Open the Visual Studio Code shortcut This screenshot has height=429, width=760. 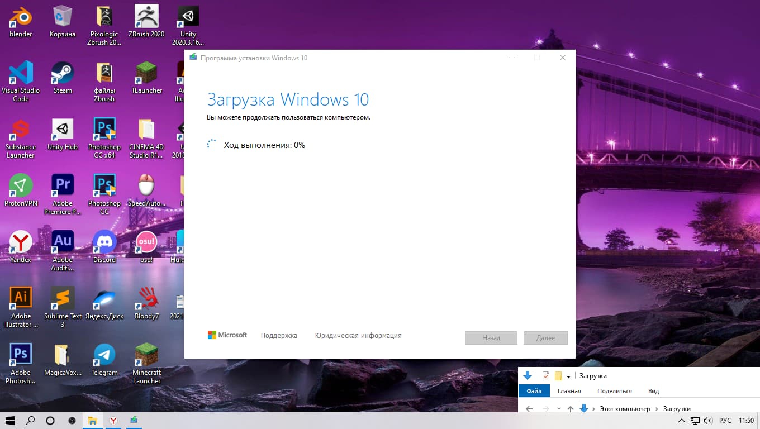point(21,82)
